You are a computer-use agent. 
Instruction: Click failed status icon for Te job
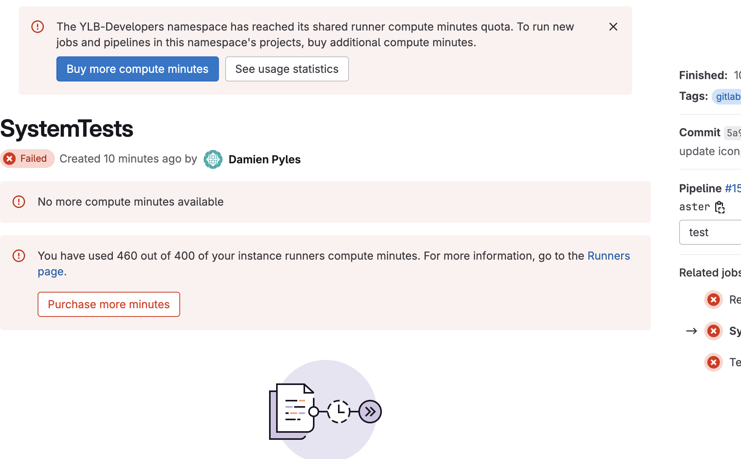point(714,362)
